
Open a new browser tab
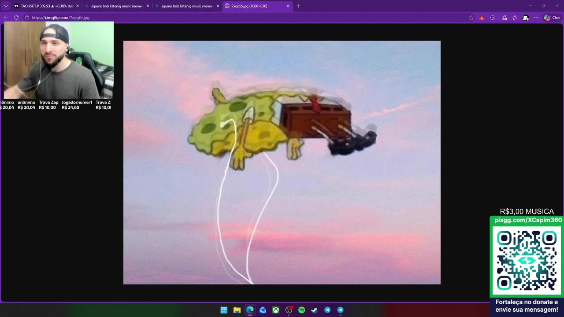tap(299, 6)
